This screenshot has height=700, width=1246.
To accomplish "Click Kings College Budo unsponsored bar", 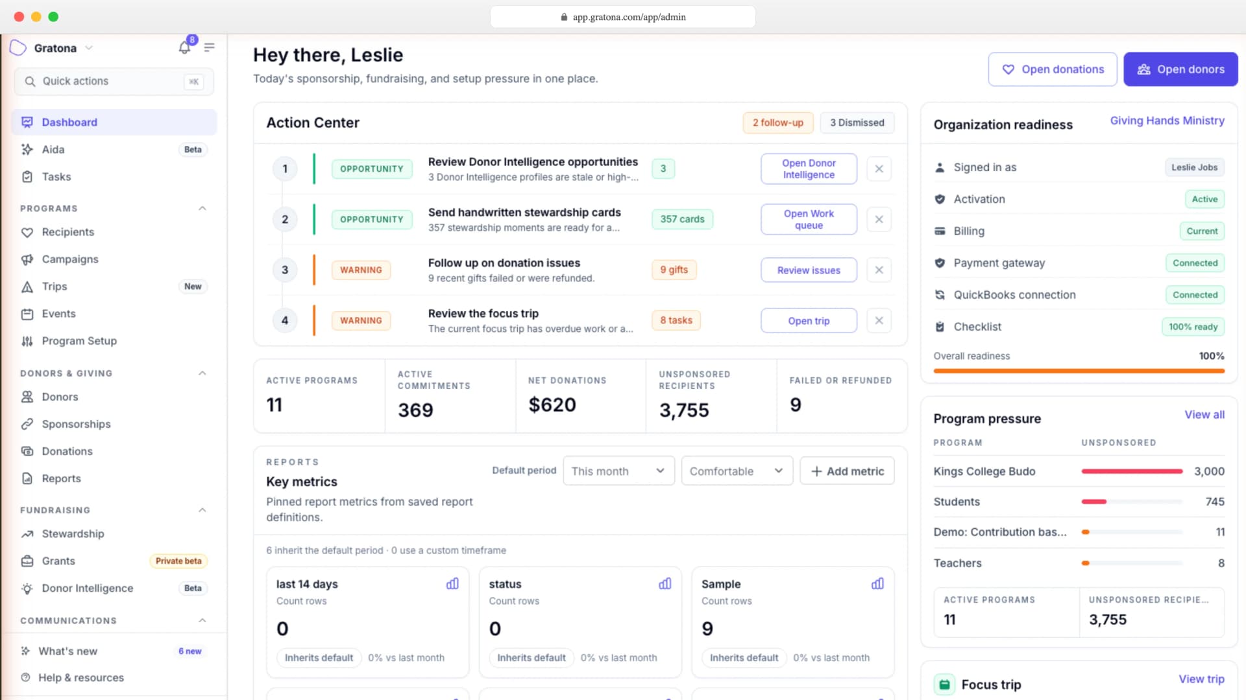I will tap(1132, 471).
